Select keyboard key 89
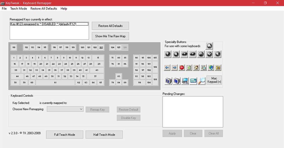284x148 pixels. (125, 82)
